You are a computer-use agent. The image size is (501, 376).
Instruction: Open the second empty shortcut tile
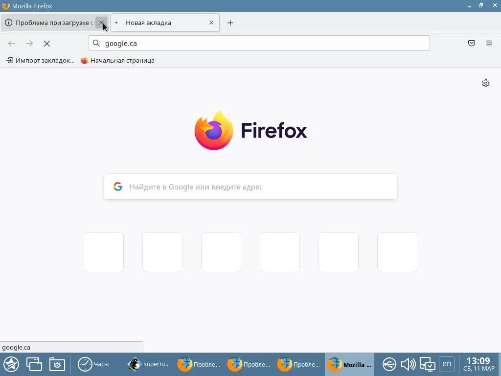point(162,252)
